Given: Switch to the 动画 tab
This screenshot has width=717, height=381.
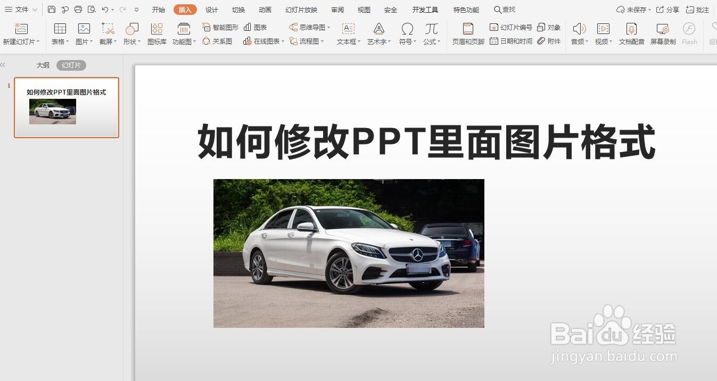Looking at the screenshot, I should (265, 10).
